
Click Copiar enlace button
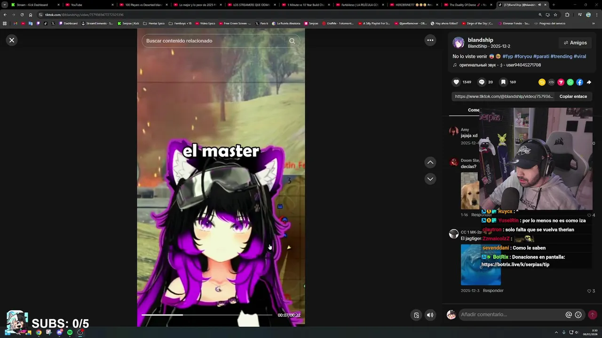pyautogui.click(x=573, y=96)
